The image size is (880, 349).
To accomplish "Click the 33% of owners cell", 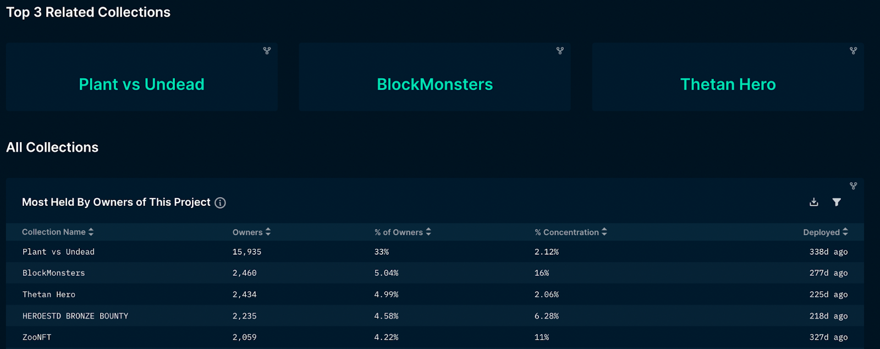I will pos(382,252).
